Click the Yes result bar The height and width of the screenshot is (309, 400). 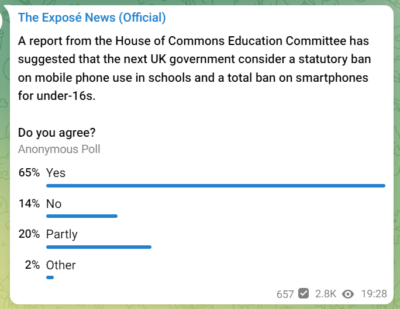tap(216, 186)
